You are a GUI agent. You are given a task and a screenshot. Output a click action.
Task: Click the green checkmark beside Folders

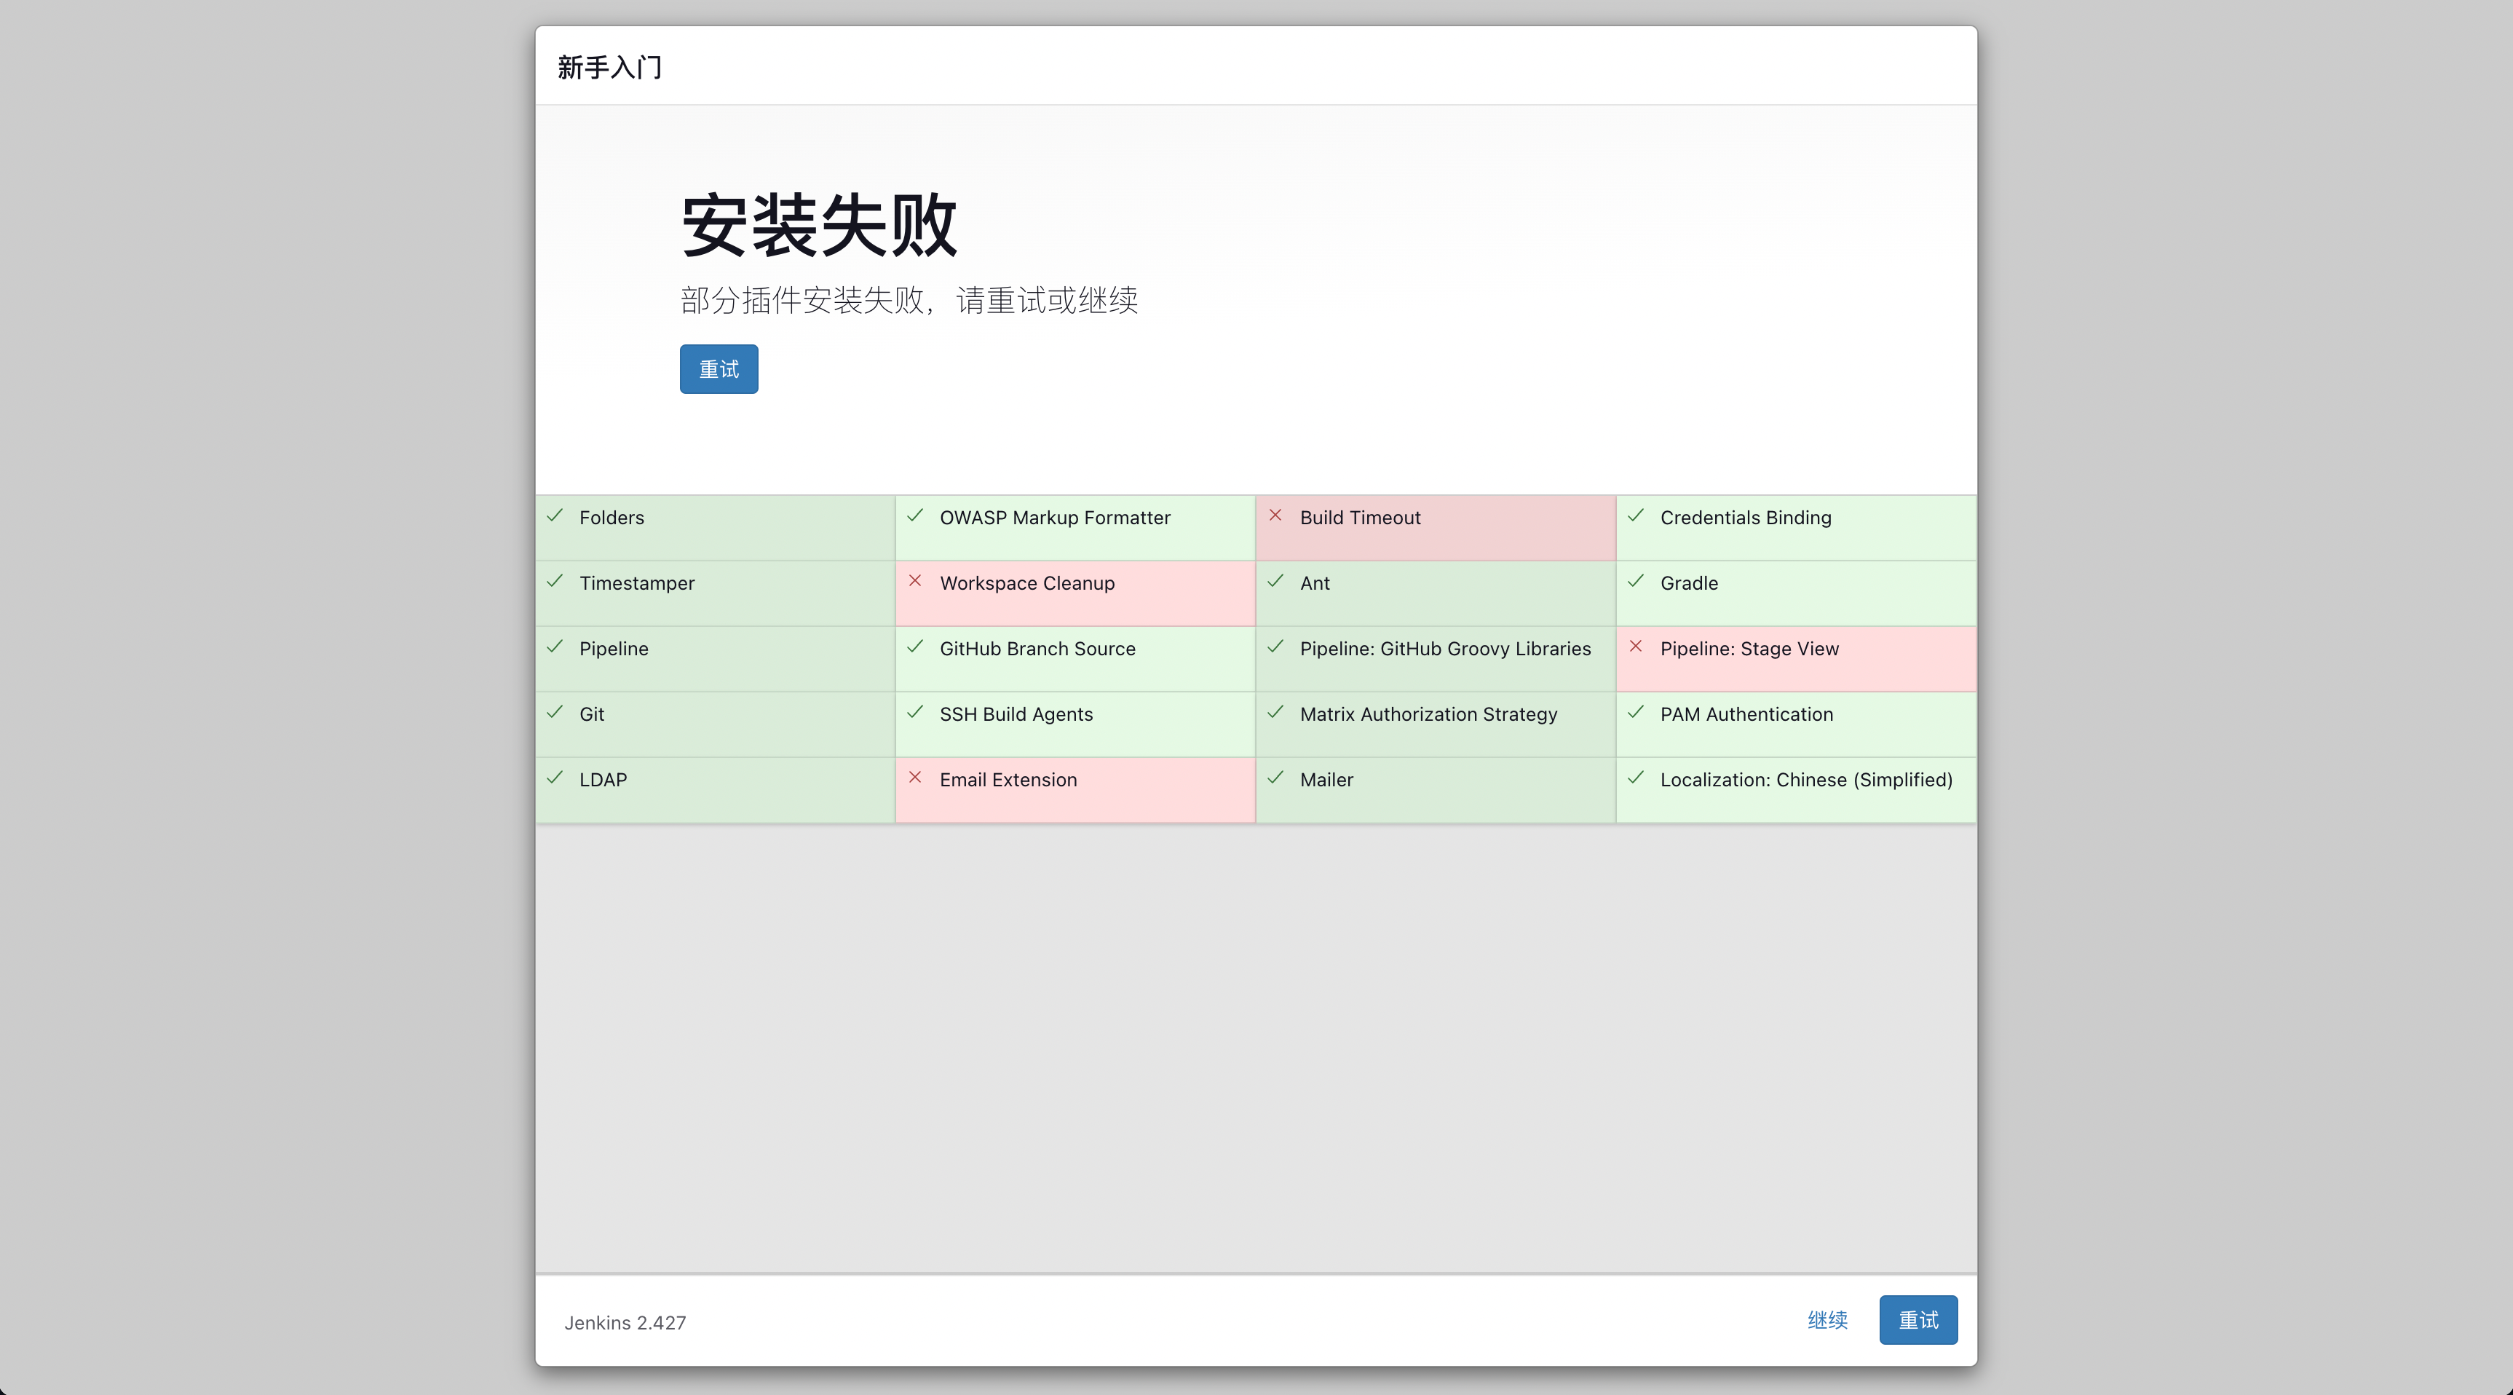pyautogui.click(x=555, y=515)
